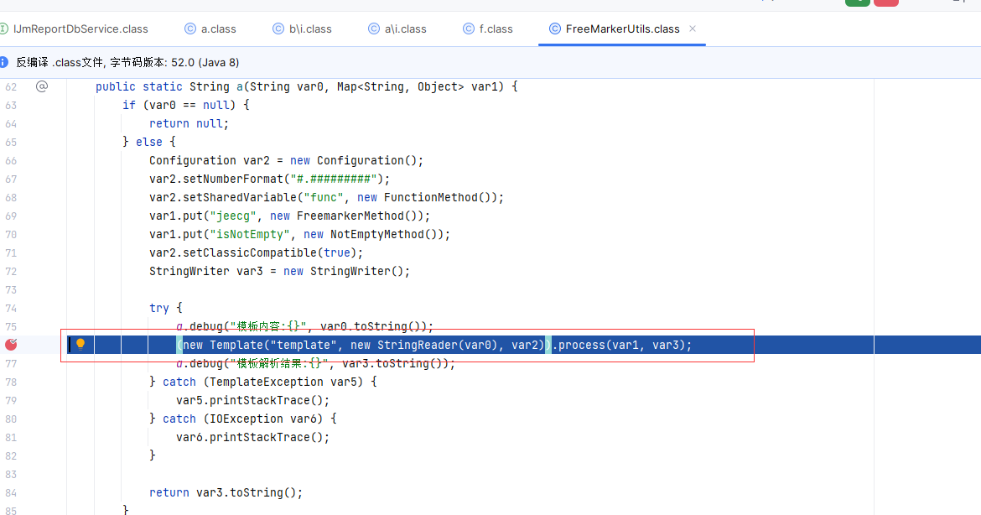Click the class icon of a.class tab
Image resolution: width=981 pixels, height=515 pixels.
(x=190, y=29)
